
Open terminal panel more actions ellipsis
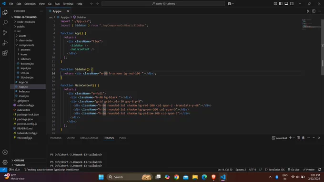point(308,138)
